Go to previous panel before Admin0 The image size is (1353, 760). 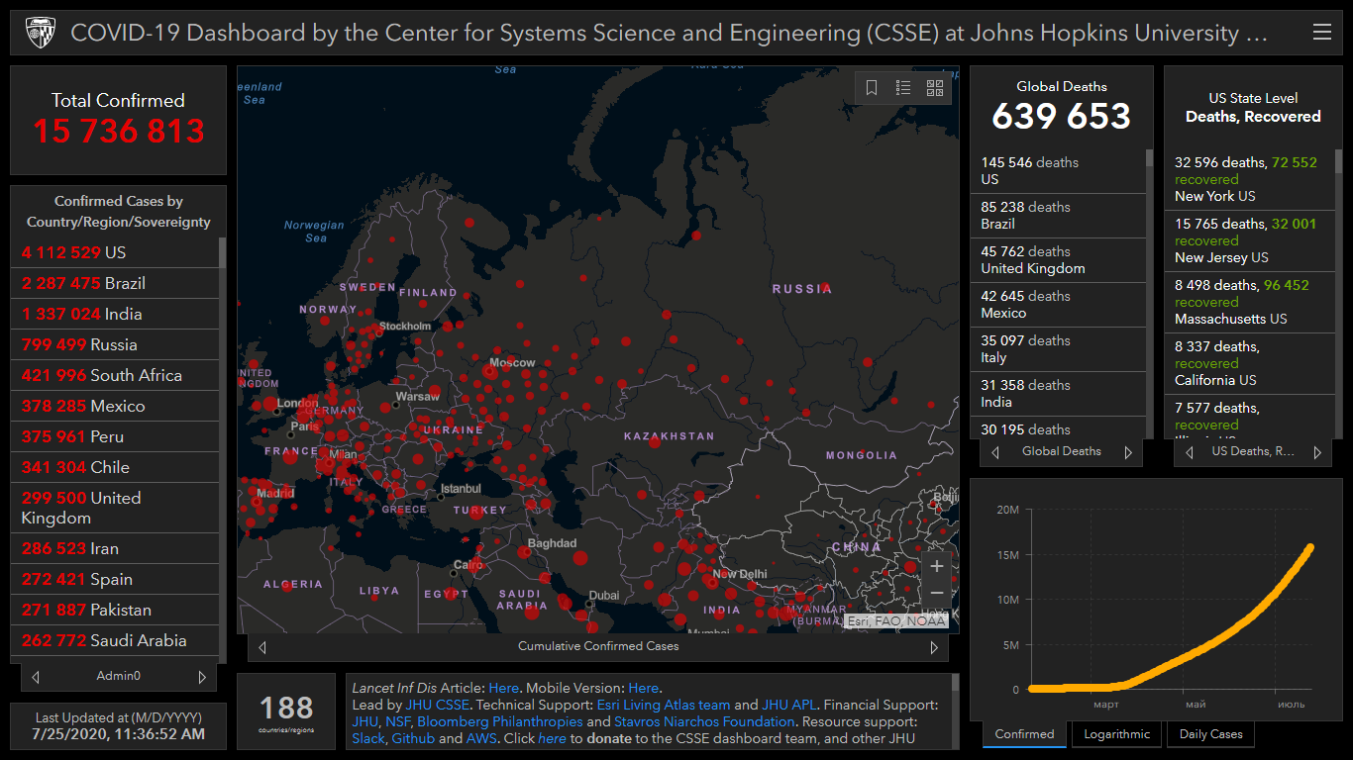(x=36, y=677)
